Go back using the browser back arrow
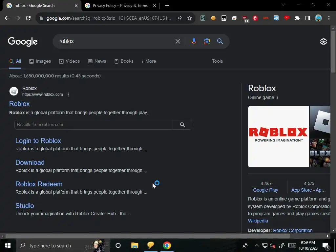The image size is (336, 252). (x=7, y=18)
